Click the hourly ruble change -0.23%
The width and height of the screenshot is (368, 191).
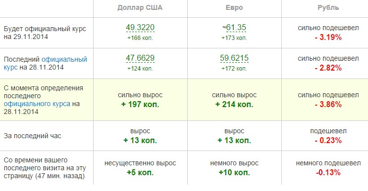pos(328,141)
